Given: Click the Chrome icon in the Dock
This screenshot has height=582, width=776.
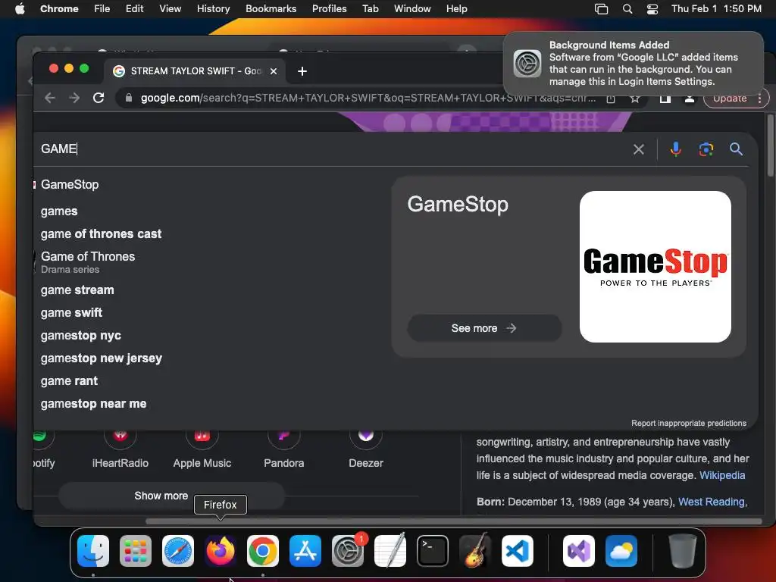Looking at the screenshot, I should [263, 551].
